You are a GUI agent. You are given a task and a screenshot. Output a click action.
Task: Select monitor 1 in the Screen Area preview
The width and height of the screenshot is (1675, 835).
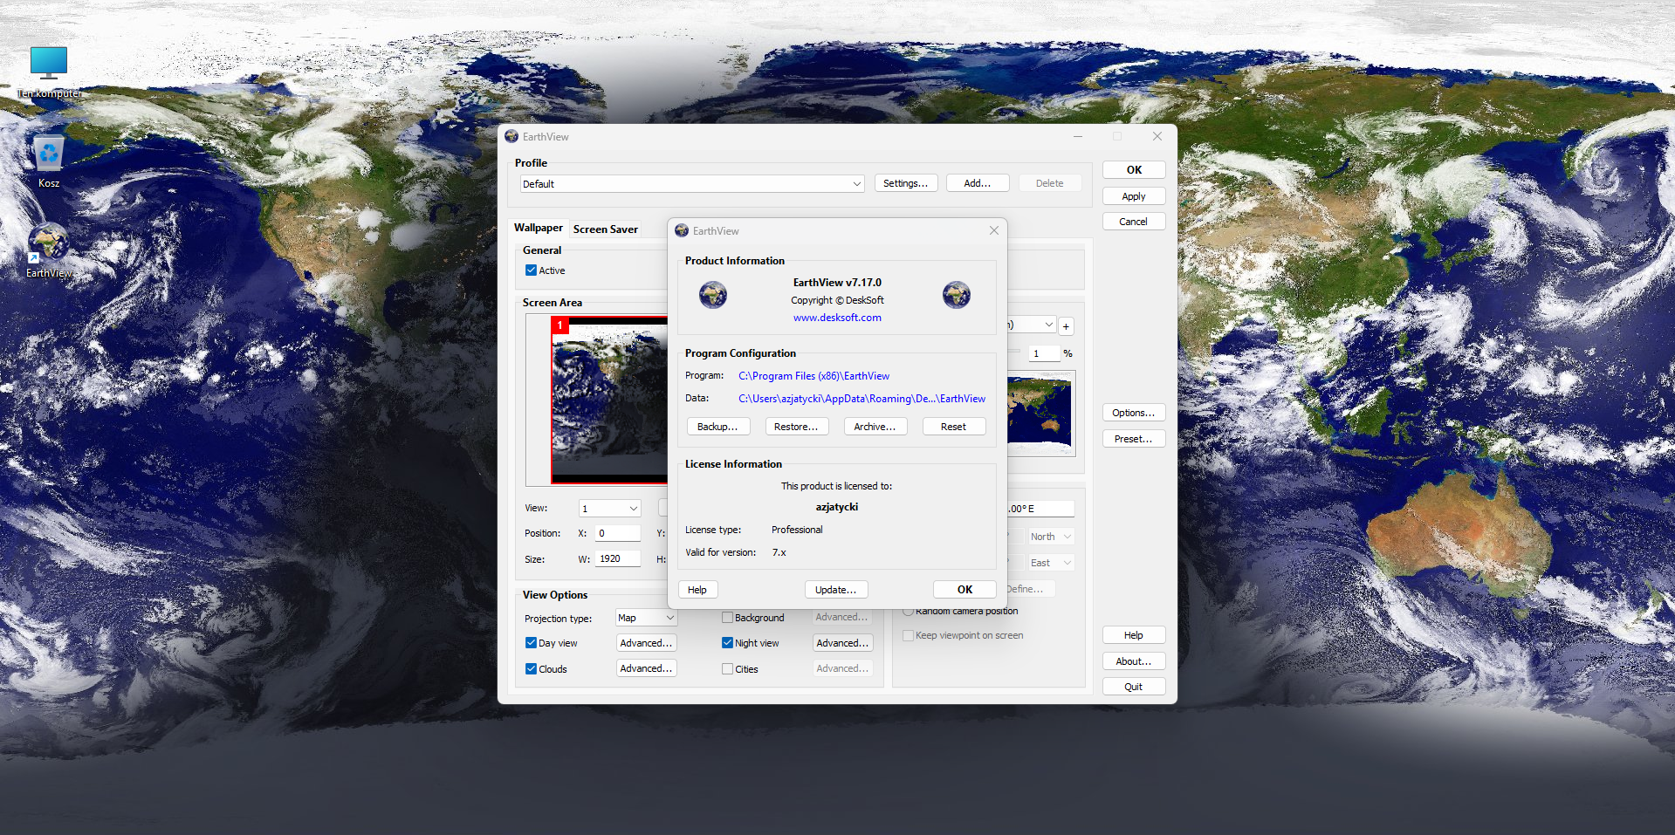[609, 400]
